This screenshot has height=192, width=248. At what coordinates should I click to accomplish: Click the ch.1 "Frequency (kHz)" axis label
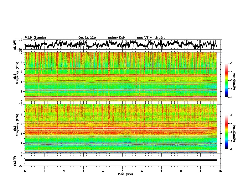pos(17,72)
